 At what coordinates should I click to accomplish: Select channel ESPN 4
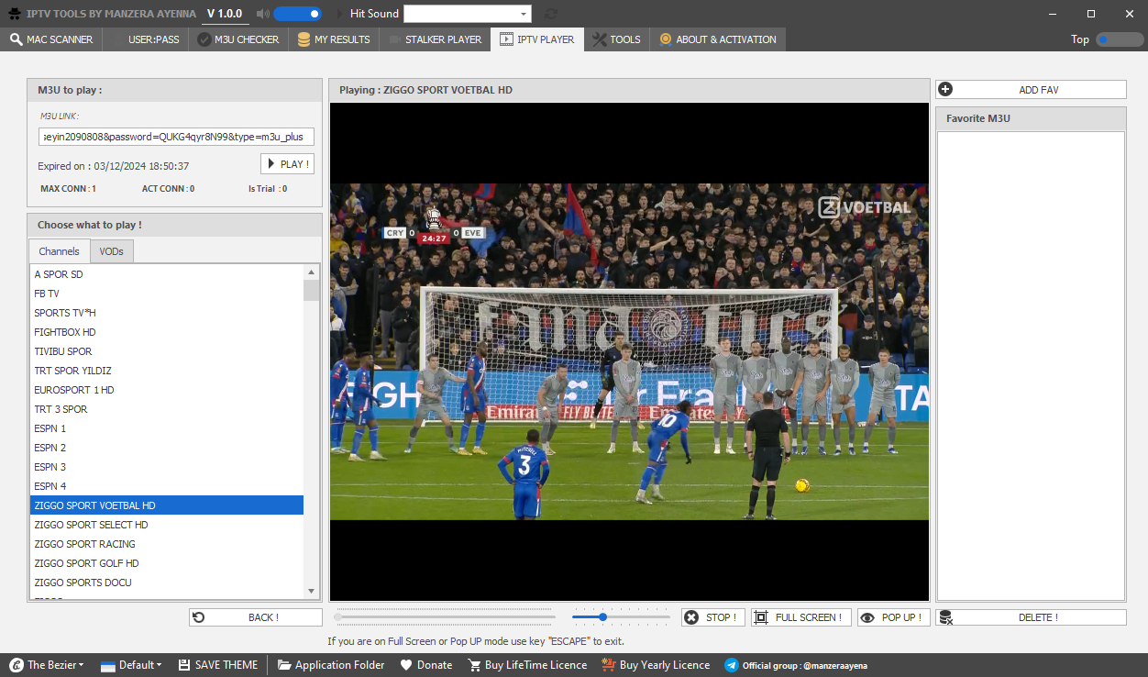point(167,486)
